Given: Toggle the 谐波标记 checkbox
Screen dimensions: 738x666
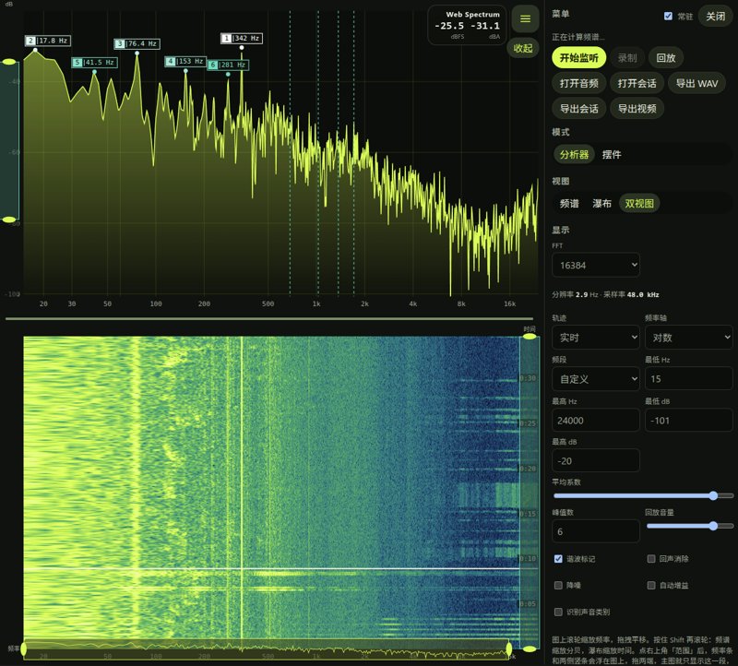Looking at the screenshot, I should [x=558, y=559].
